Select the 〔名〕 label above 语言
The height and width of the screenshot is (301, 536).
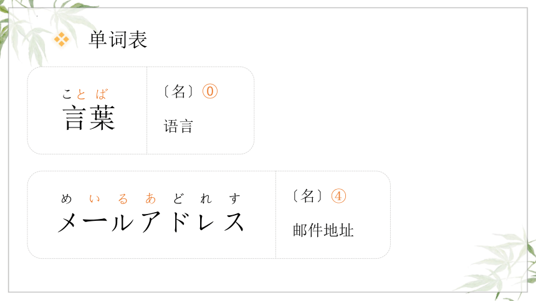pos(178,91)
